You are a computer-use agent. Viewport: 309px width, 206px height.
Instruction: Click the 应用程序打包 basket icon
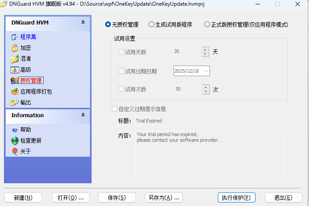click(x=14, y=91)
